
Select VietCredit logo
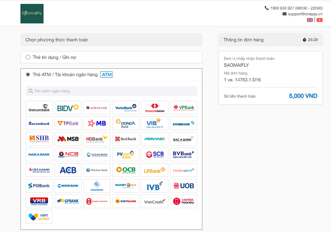(x=155, y=201)
